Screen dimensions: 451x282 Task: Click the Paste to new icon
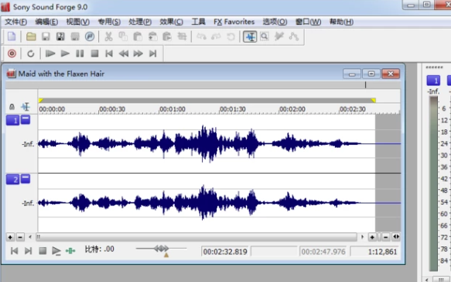[x=167, y=36]
